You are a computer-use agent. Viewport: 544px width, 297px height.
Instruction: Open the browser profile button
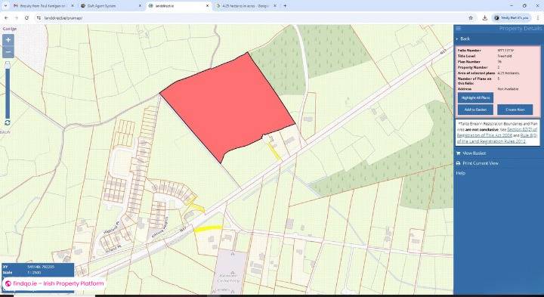[x=512, y=17]
